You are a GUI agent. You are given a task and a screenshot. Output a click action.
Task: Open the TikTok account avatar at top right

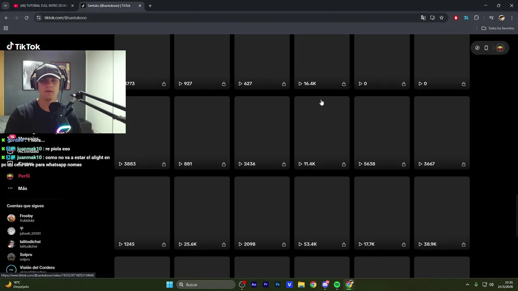coord(500,48)
